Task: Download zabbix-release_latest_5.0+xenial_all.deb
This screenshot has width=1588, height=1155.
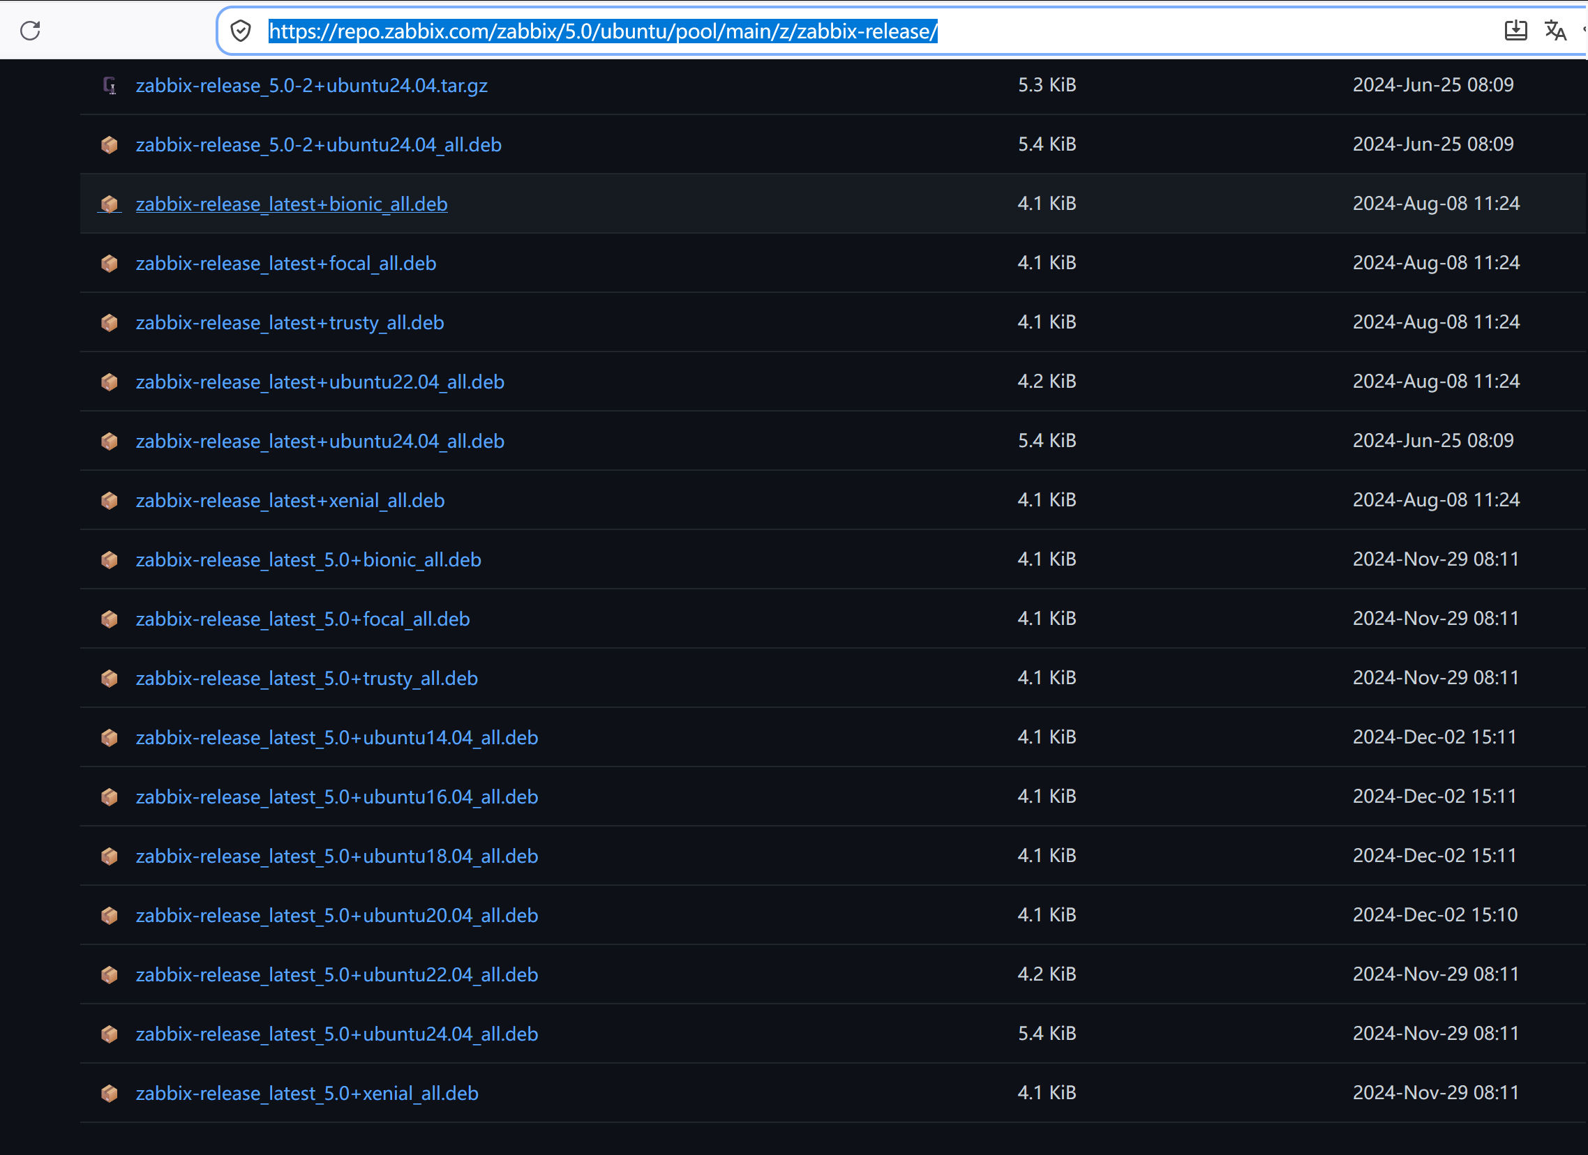Action: pos(307,1094)
